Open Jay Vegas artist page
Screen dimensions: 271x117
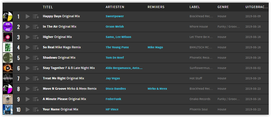pos(113,78)
